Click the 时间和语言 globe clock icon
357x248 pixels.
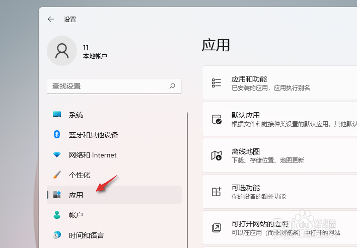(57, 235)
